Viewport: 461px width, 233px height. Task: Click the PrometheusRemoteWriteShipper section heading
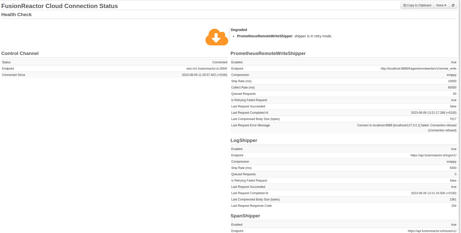pos(268,53)
